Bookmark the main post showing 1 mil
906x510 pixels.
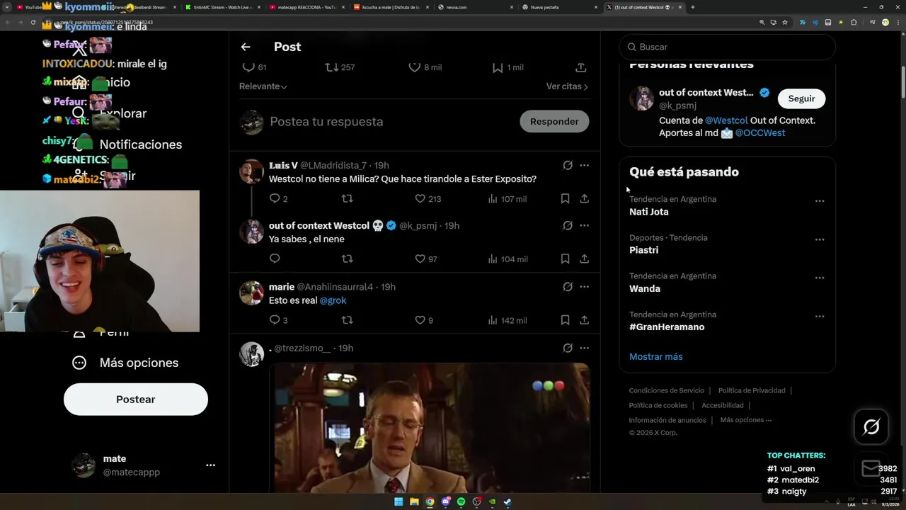pos(498,67)
